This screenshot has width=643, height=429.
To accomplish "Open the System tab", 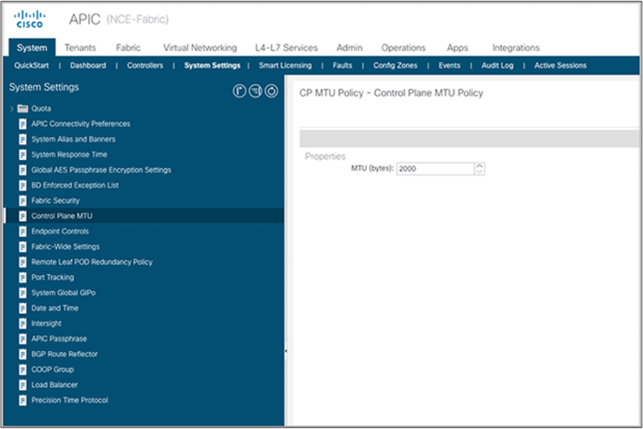I will point(32,48).
